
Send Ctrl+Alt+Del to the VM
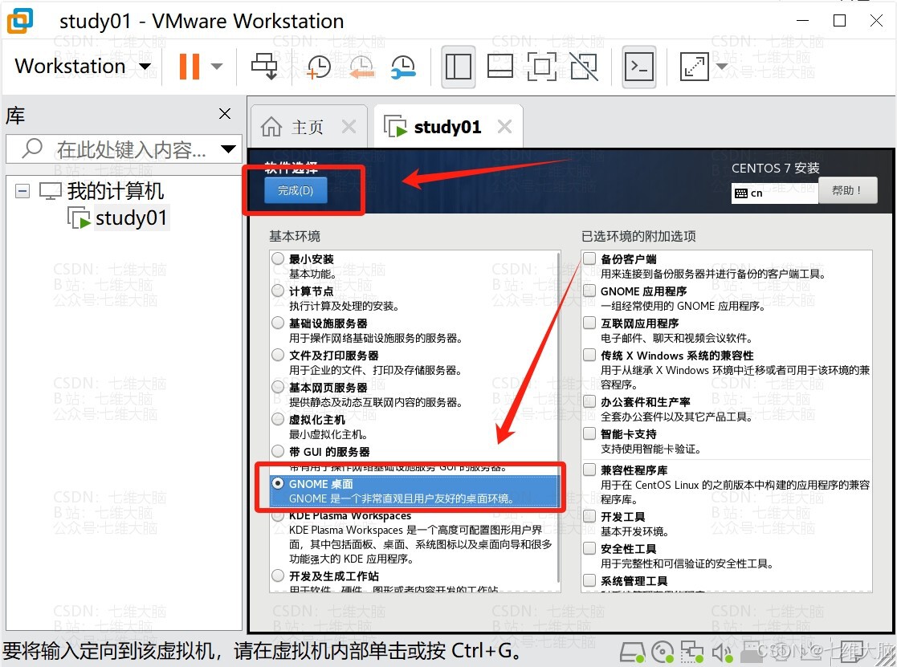(x=264, y=67)
